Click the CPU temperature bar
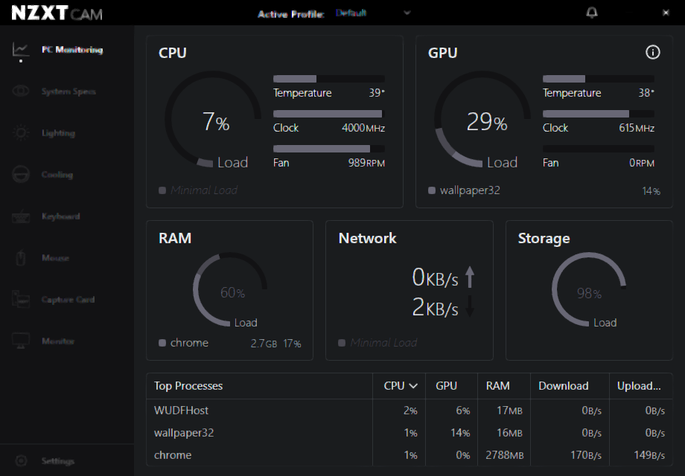The image size is (685, 476). coord(328,79)
